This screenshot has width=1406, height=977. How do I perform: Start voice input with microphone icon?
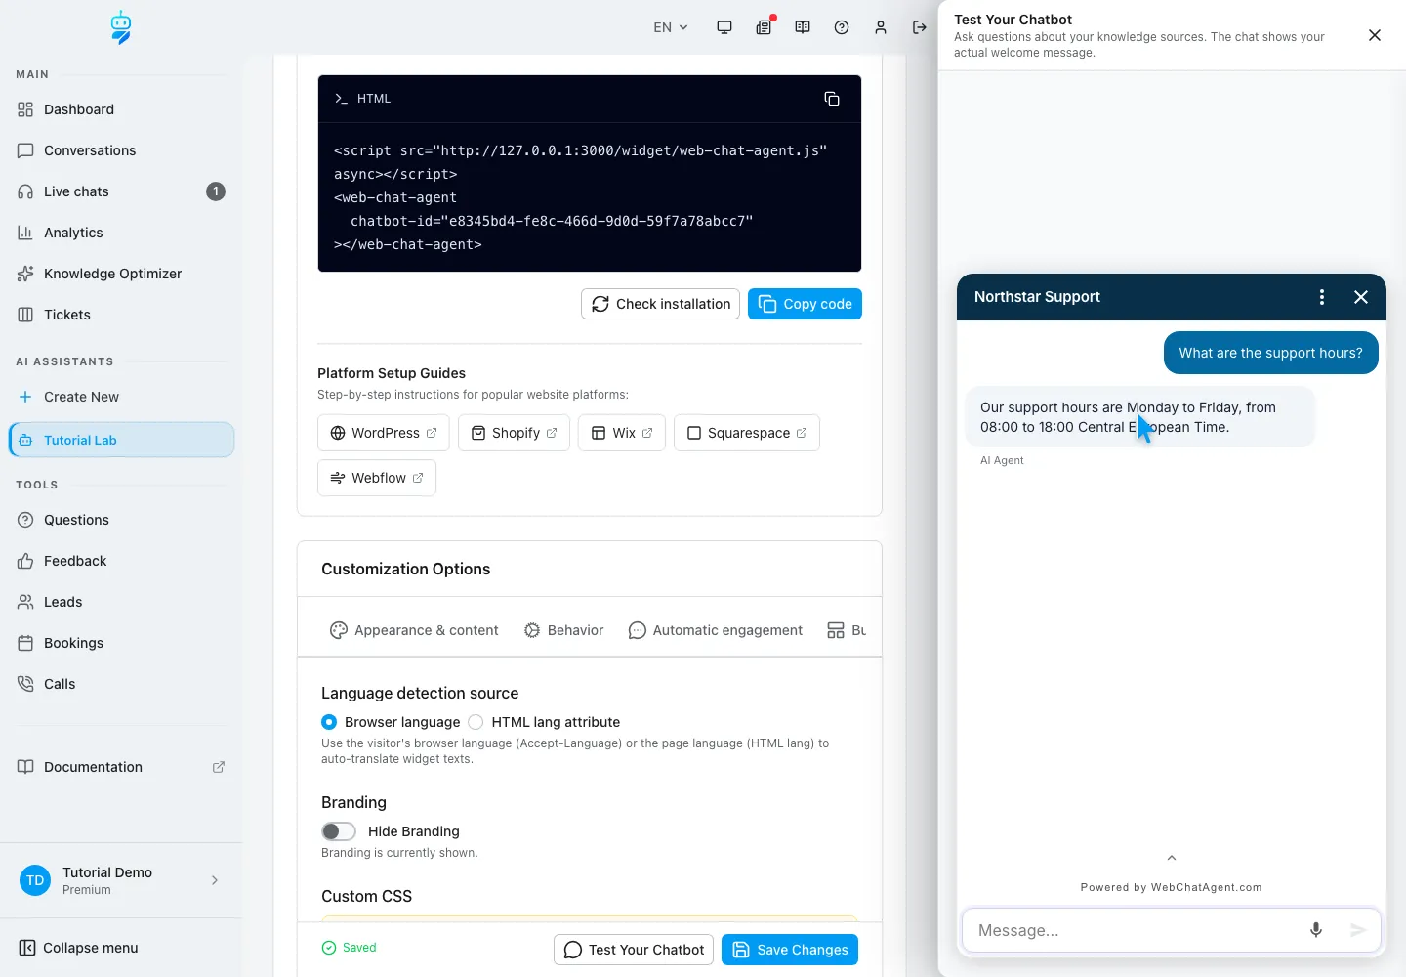point(1316,930)
